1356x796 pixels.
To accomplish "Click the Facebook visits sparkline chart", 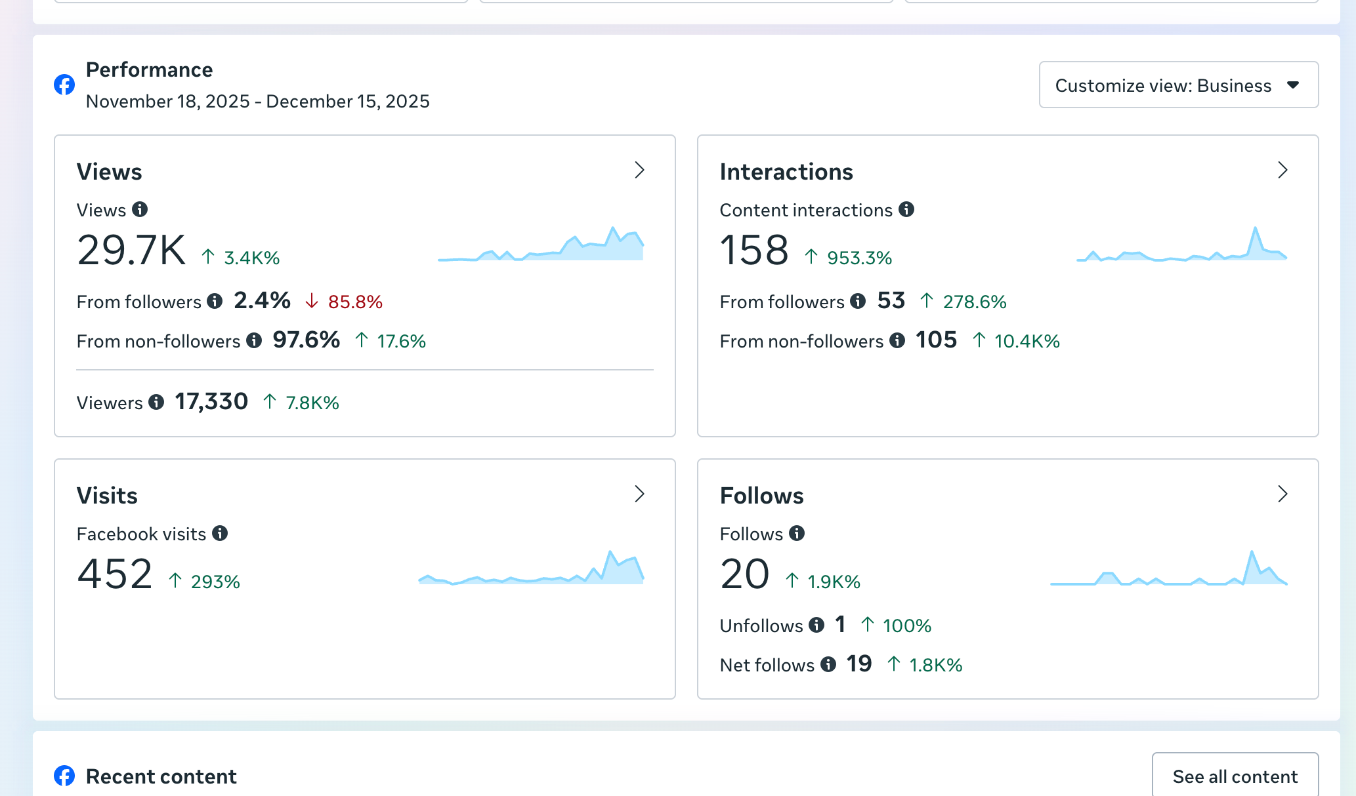I will [x=531, y=570].
